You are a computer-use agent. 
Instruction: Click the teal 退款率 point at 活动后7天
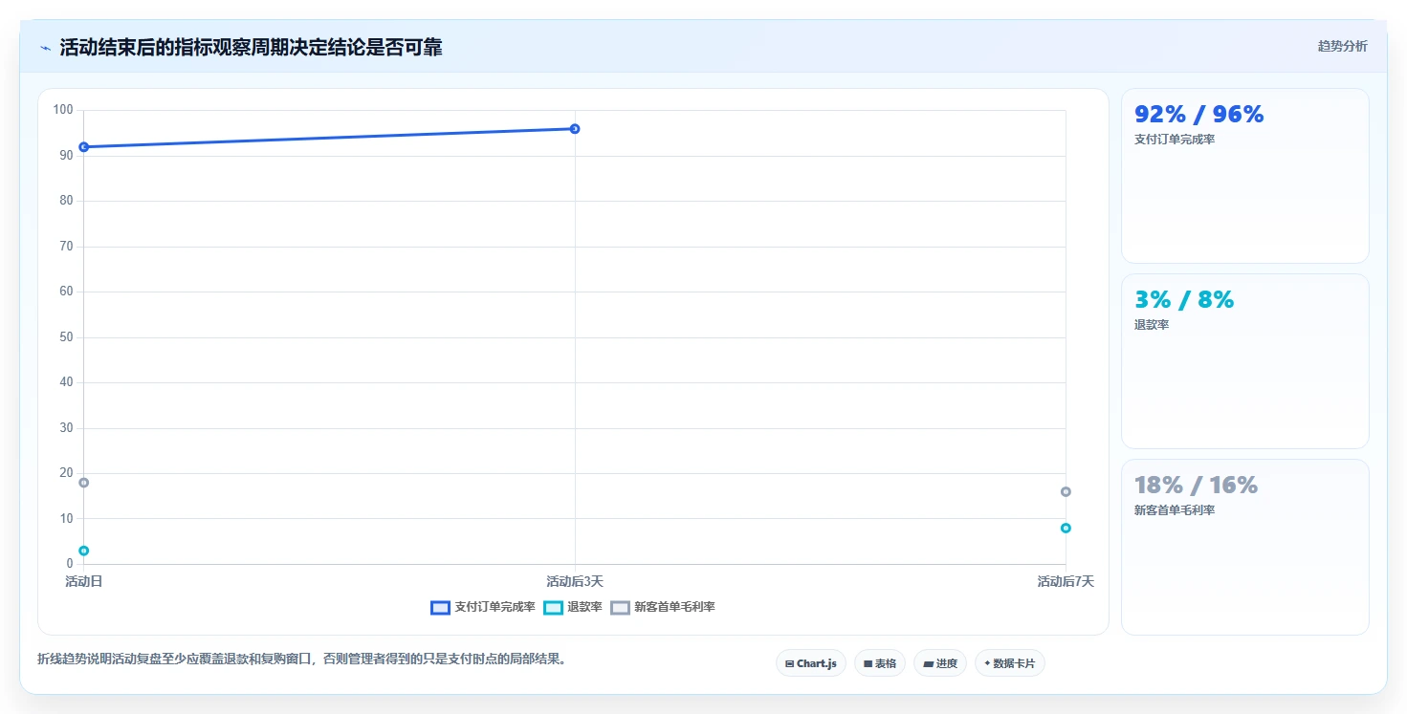1066,528
